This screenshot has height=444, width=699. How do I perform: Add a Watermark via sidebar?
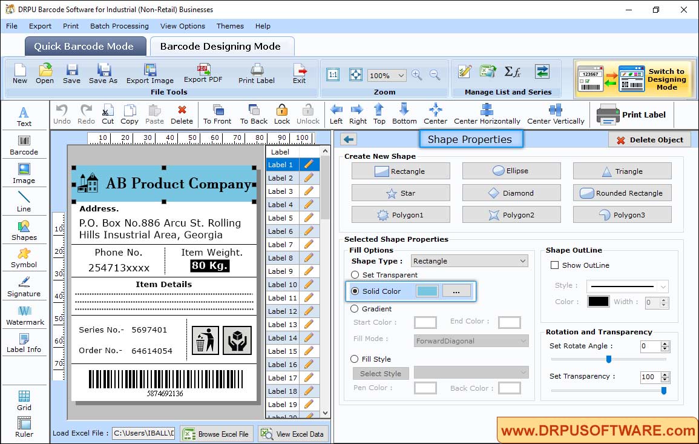25,316
